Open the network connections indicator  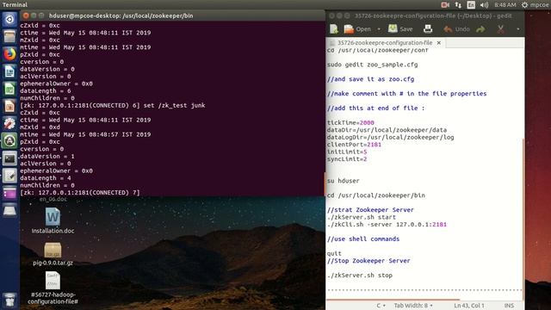pos(458,4)
